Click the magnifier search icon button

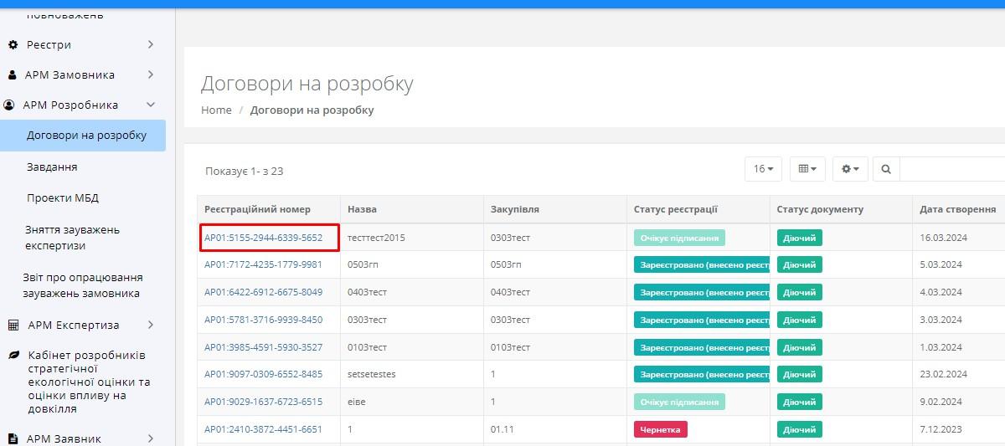click(886, 169)
